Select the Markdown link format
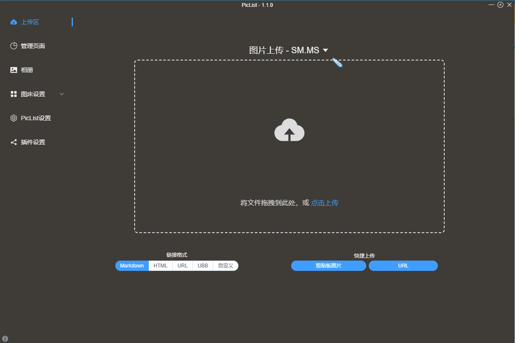 (132, 266)
